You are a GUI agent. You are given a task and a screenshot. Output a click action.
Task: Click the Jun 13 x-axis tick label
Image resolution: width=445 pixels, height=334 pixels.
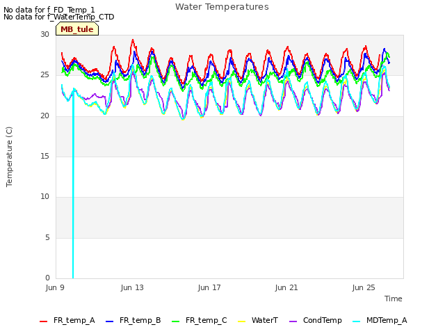tap(132, 287)
